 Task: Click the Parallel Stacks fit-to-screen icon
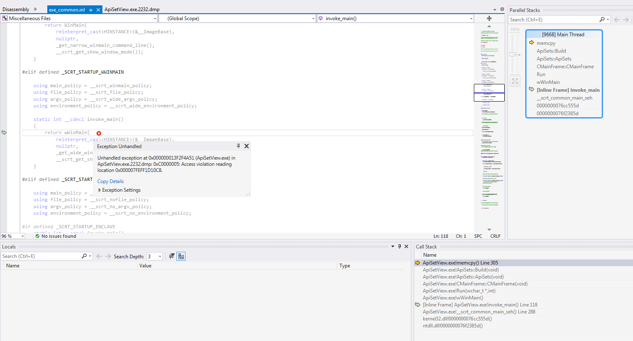coord(515,81)
